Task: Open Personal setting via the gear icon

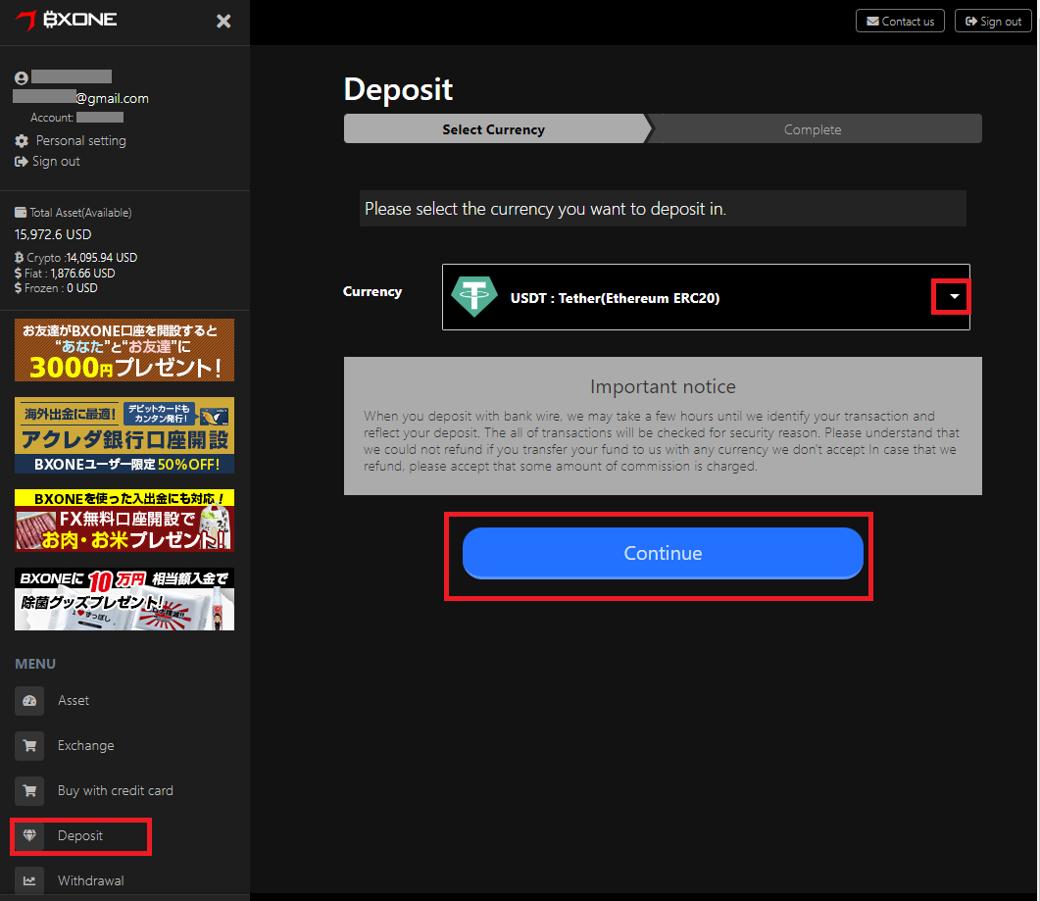Action: coord(21,140)
